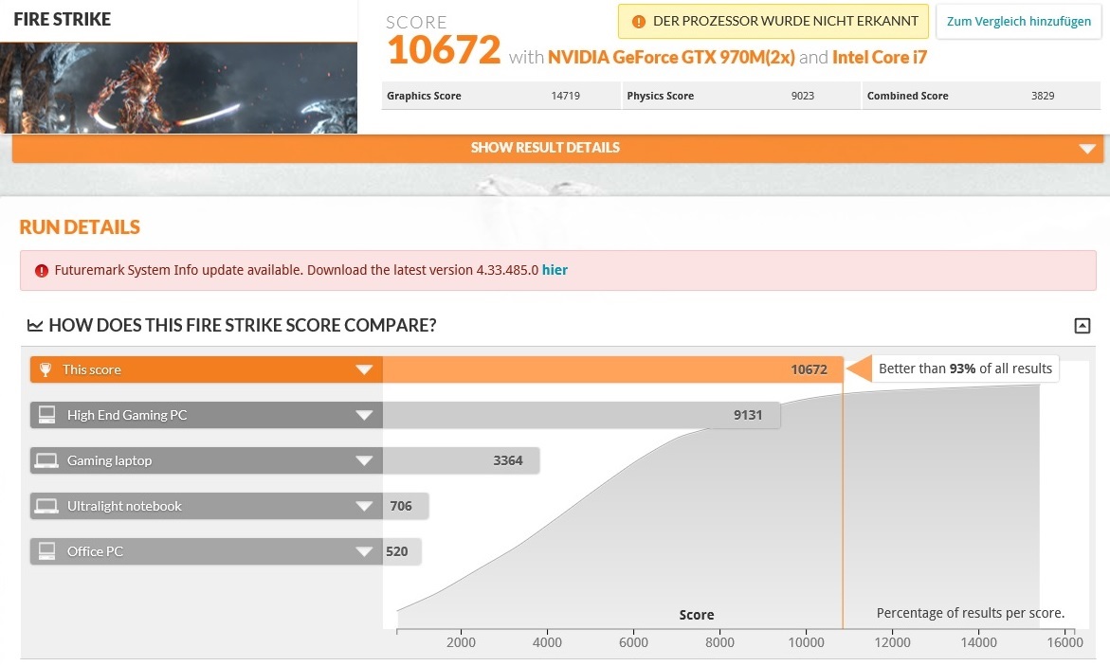Click the warning icon in processor notice
Screen dimensions: 1110x666
coord(639,22)
